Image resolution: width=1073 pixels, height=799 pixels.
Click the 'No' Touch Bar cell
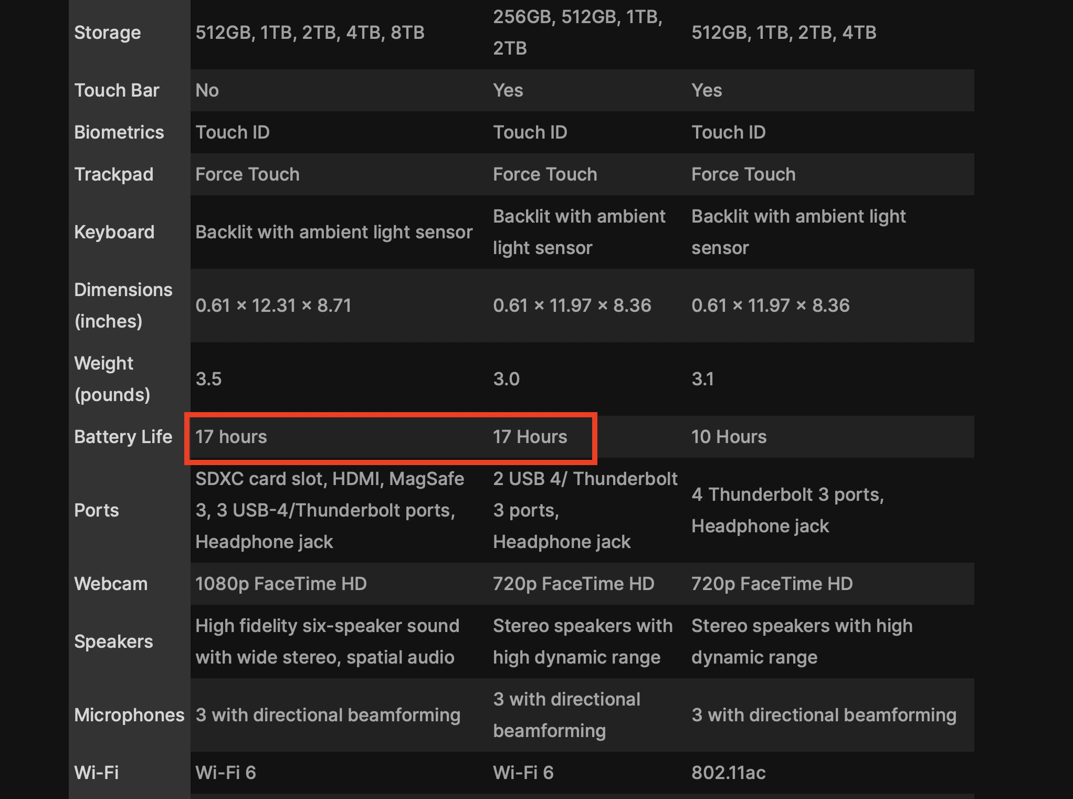(x=207, y=90)
